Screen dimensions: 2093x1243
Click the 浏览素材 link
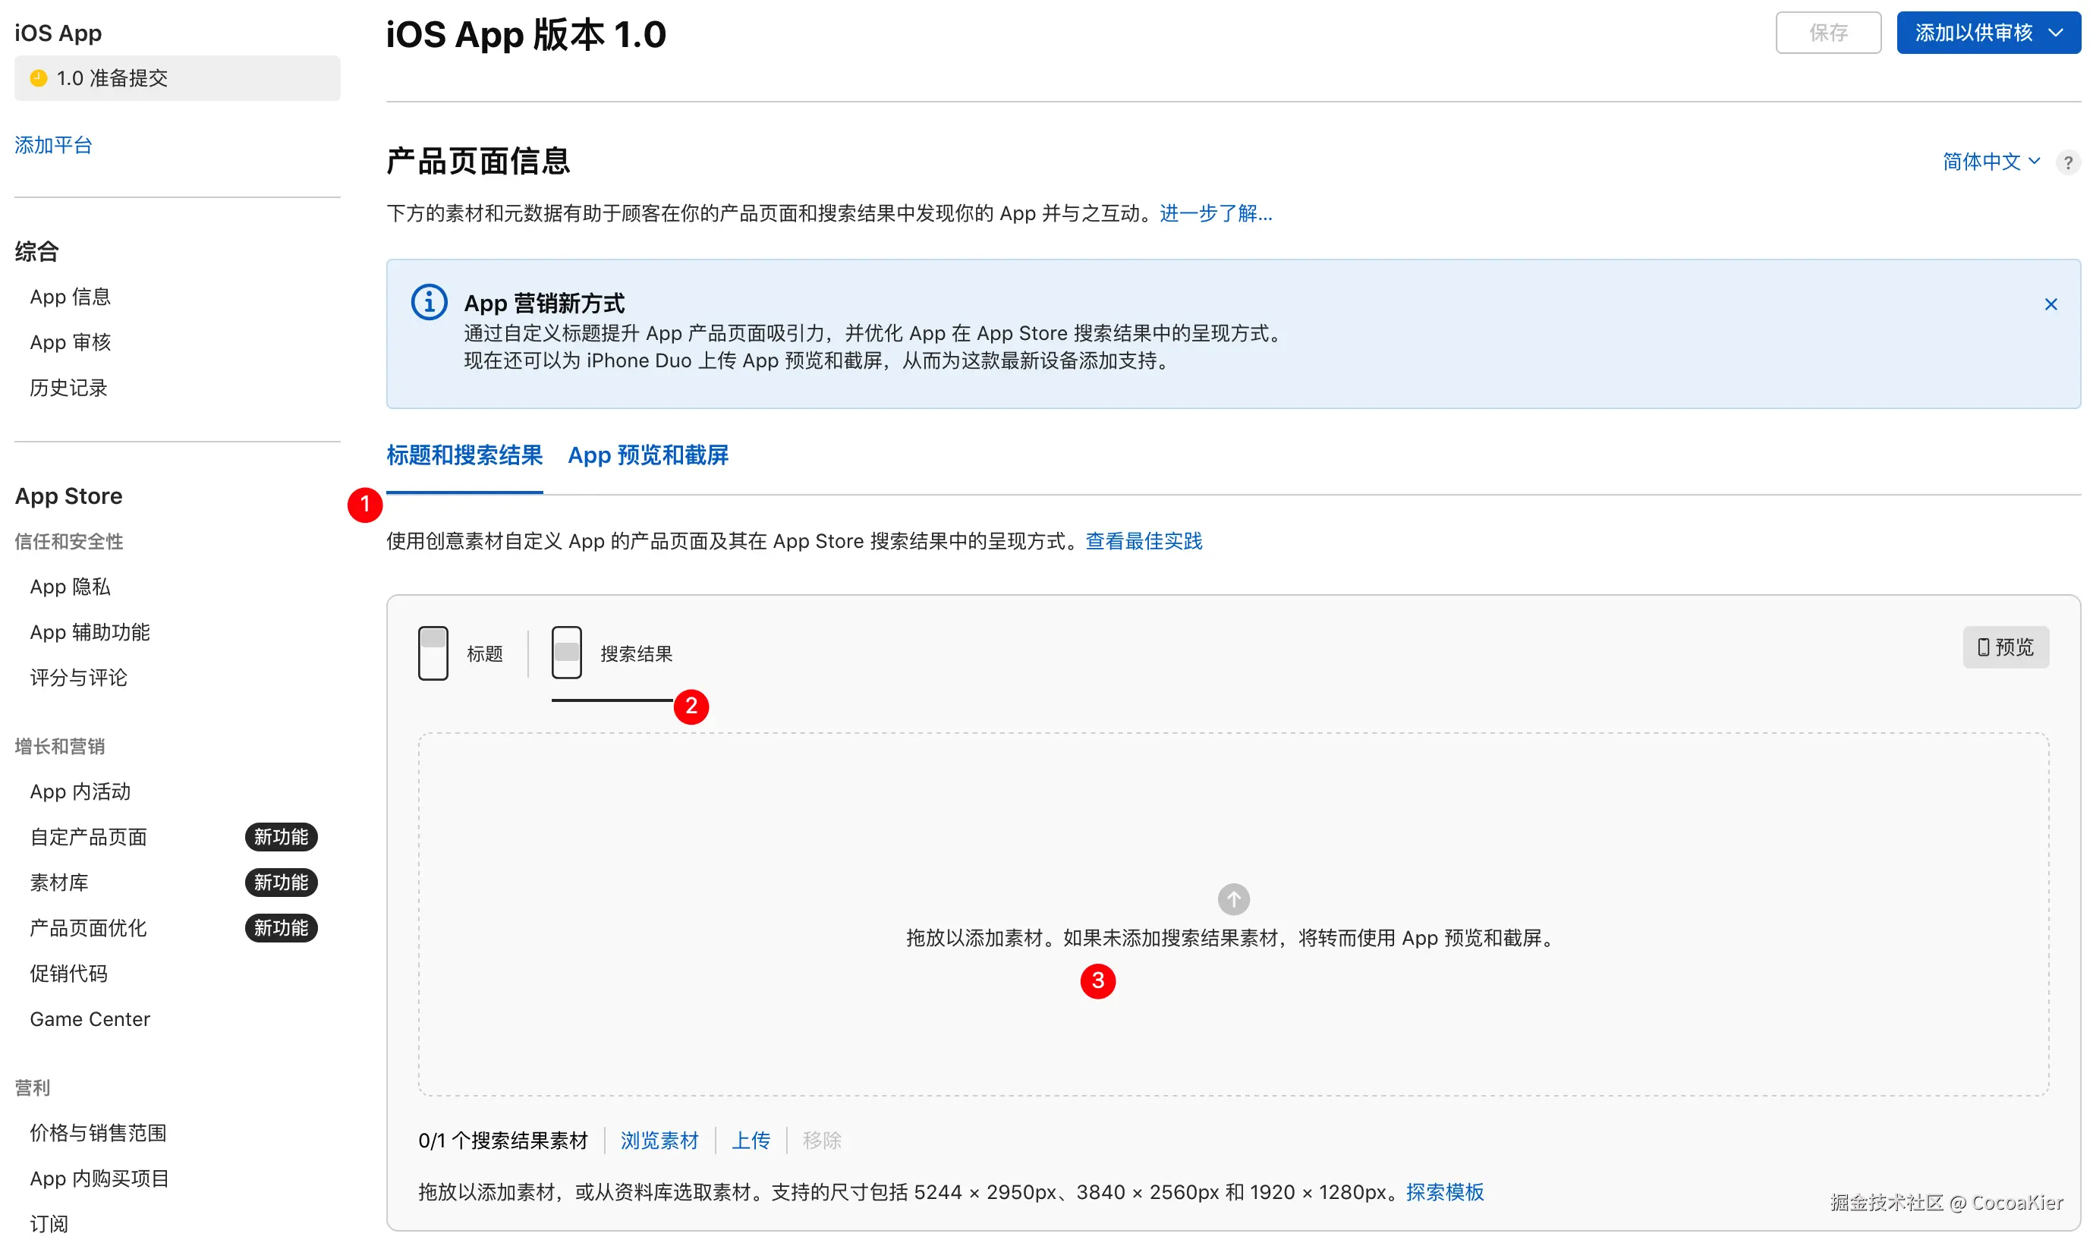(x=659, y=1140)
